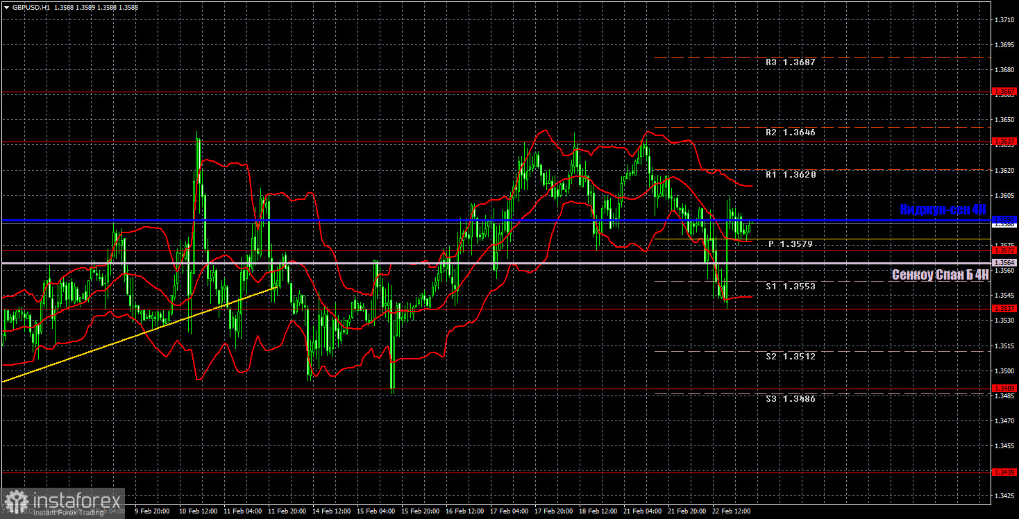The image size is (1019, 519).
Task: Click the 22 Feb 12:00 time label
Action: tap(732, 511)
